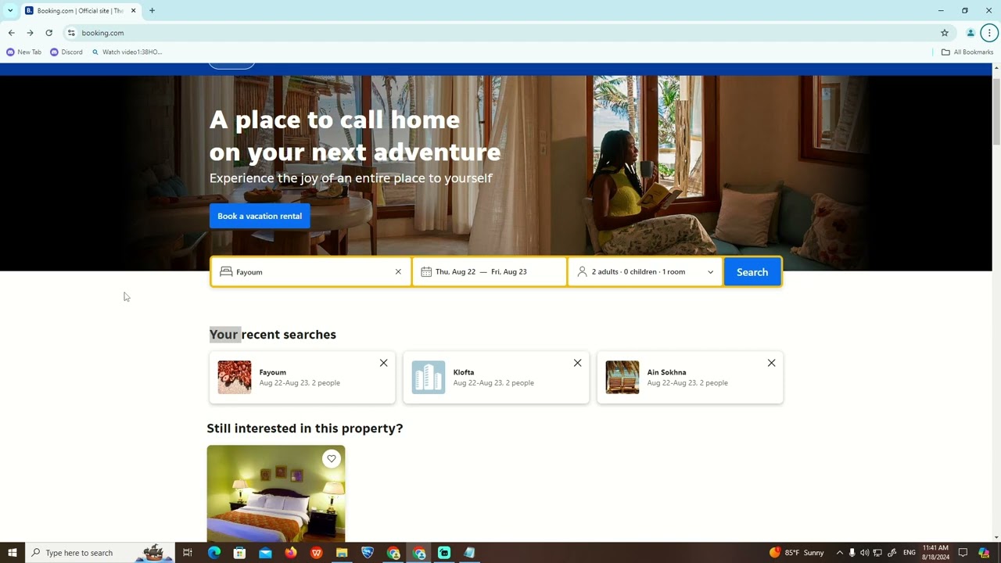Launch Microsoft Edge from taskbar
Screen dimensions: 1001x563
(214, 553)
